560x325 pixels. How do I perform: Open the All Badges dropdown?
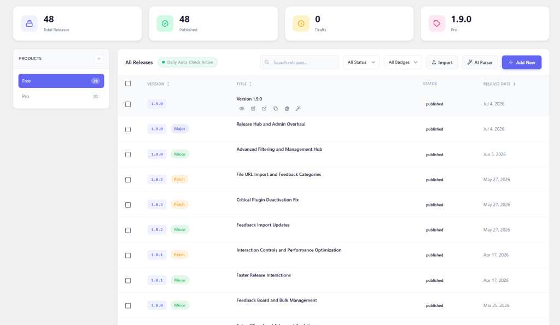click(x=402, y=62)
